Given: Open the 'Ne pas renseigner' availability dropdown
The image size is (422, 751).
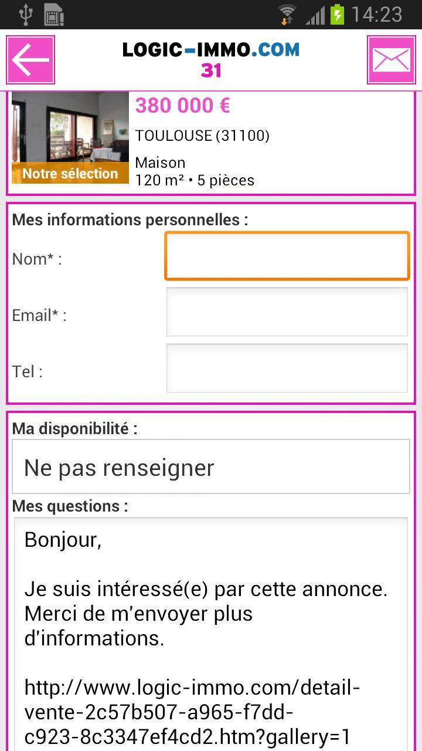Looking at the screenshot, I should [211, 466].
